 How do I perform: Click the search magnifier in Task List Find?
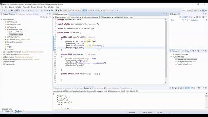(182, 20)
